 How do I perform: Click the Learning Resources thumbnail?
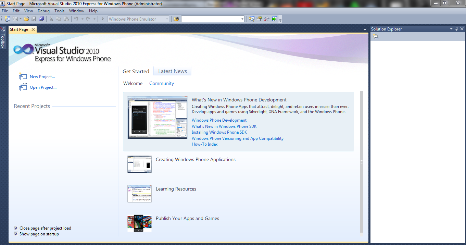tap(139, 194)
